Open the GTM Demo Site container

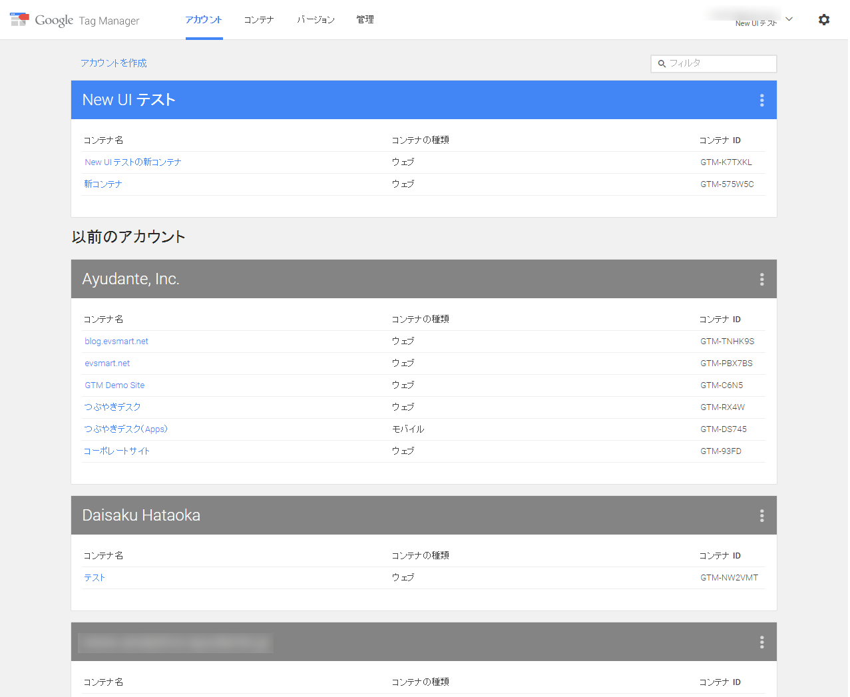point(114,385)
